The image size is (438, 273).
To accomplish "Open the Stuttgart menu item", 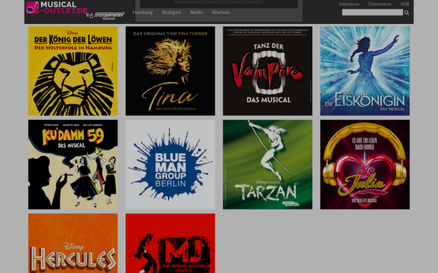I will tap(172, 12).
